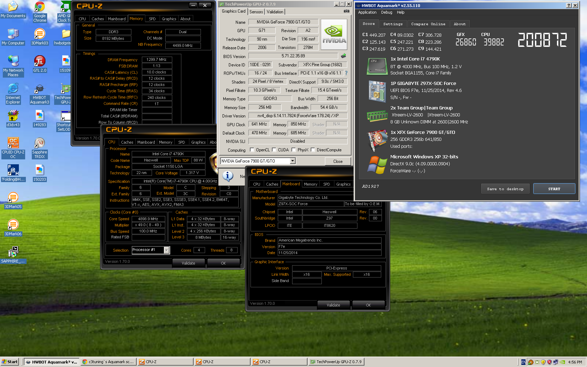The height and width of the screenshot is (367, 587).
Task: Click the NVIDIA logo in GPU-Z
Action: [x=334, y=34]
